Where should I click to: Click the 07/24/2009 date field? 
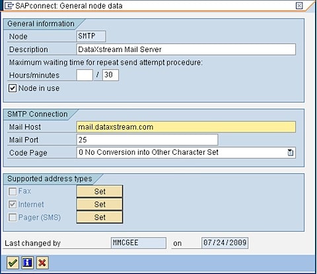pos(225,243)
